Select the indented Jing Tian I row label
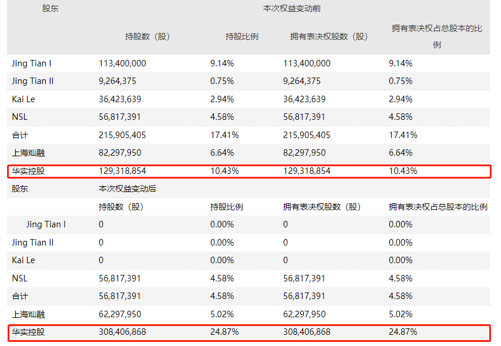Viewport: 501px width, 346px height. [46, 224]
